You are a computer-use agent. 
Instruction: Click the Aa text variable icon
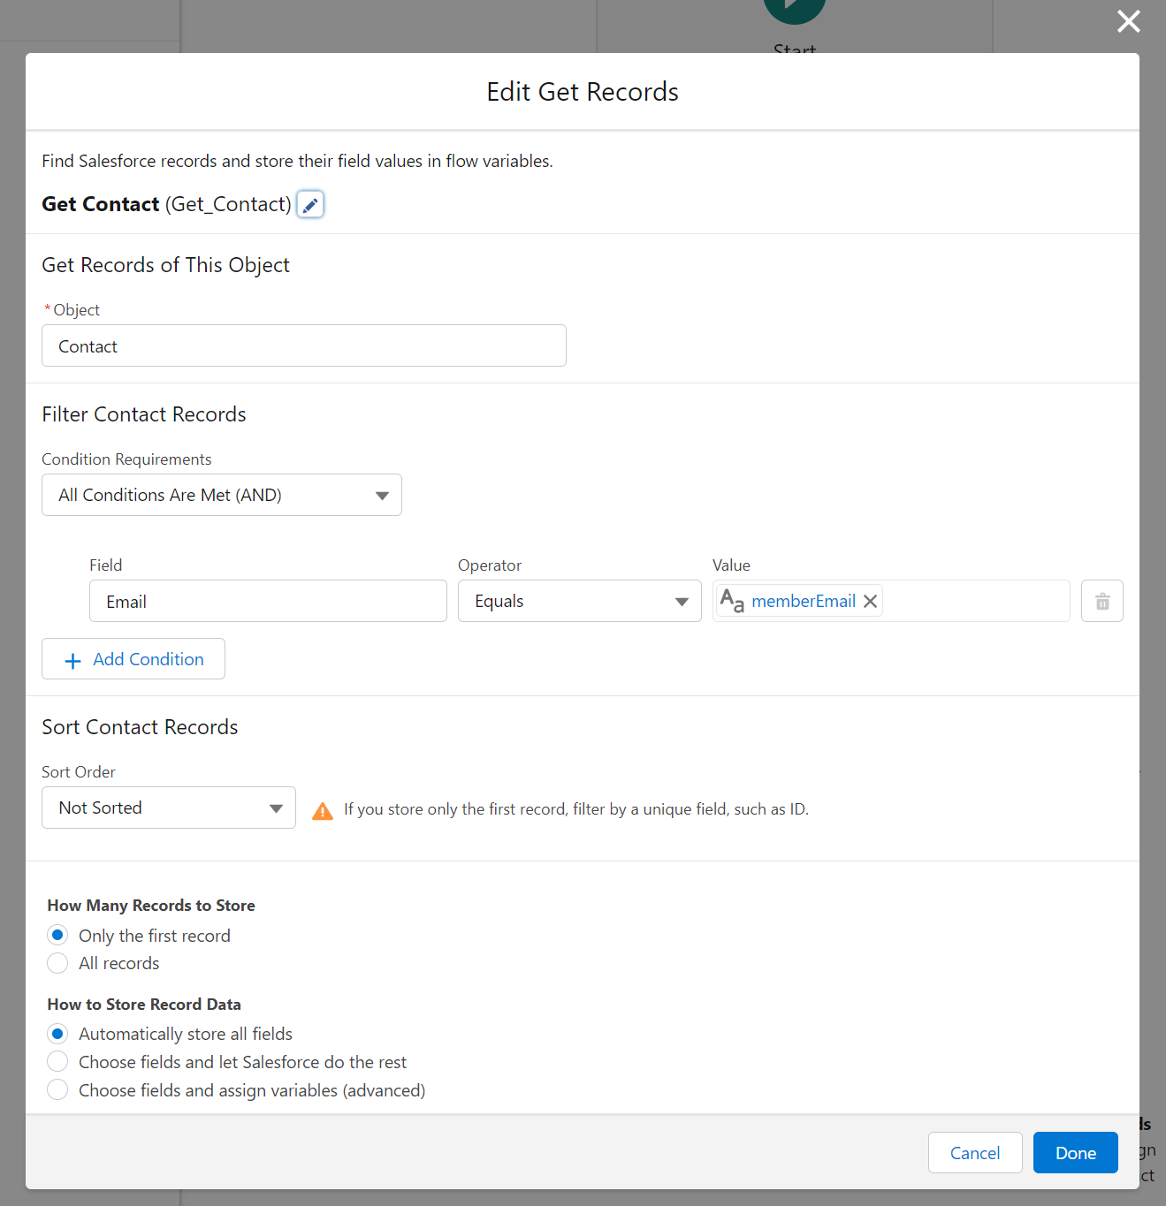(732, 601)
